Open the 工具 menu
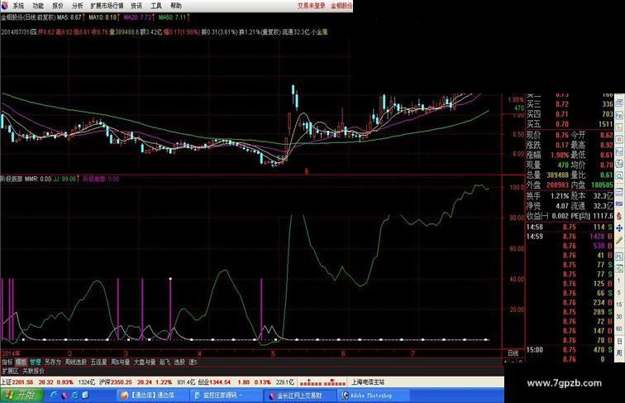The height and width of the screenshot is (403, 625). (156, 6)
